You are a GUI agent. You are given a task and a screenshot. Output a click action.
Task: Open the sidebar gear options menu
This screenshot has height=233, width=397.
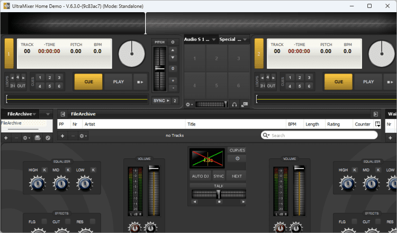coord(26,138)
